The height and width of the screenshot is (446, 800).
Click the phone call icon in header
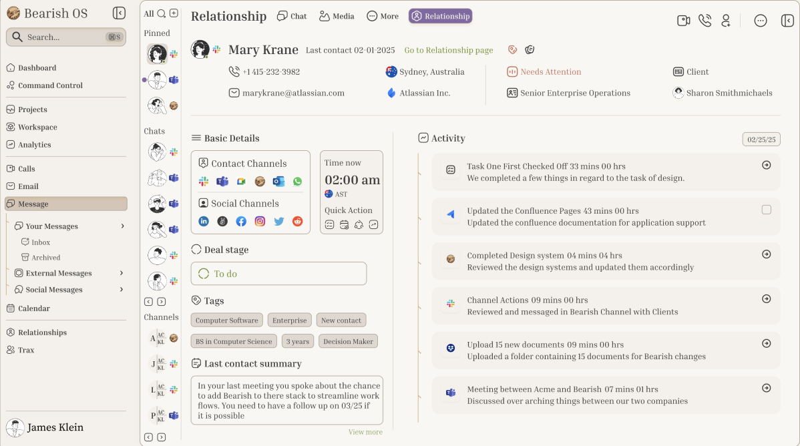705,21
